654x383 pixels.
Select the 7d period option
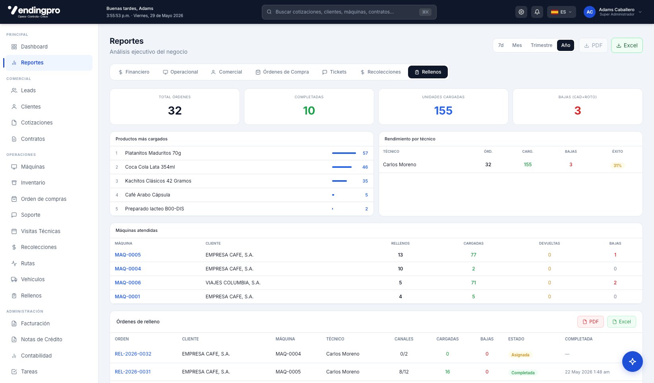coord(501,45)
